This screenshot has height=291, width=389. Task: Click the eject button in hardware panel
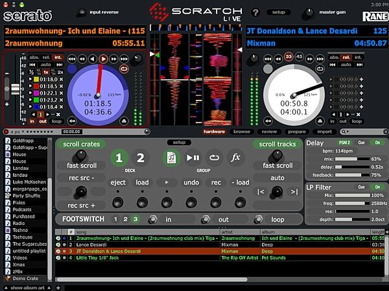click(118, 182)
